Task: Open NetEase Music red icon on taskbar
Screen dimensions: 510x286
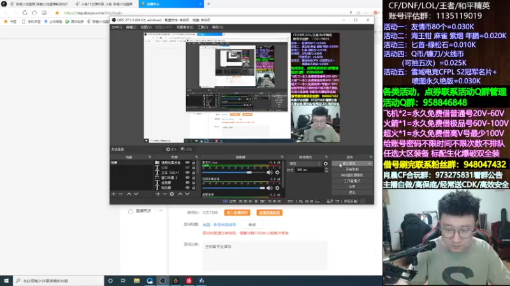Action: coord(189,281)
